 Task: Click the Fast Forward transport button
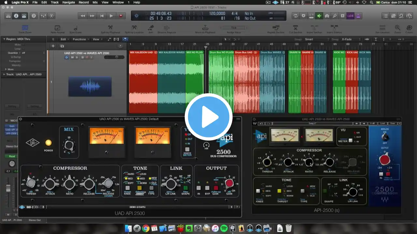92,16
